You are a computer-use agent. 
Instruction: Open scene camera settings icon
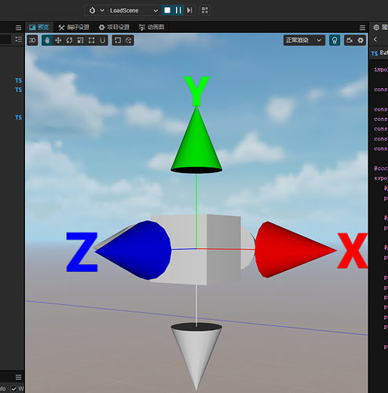[x=350, y=40]
